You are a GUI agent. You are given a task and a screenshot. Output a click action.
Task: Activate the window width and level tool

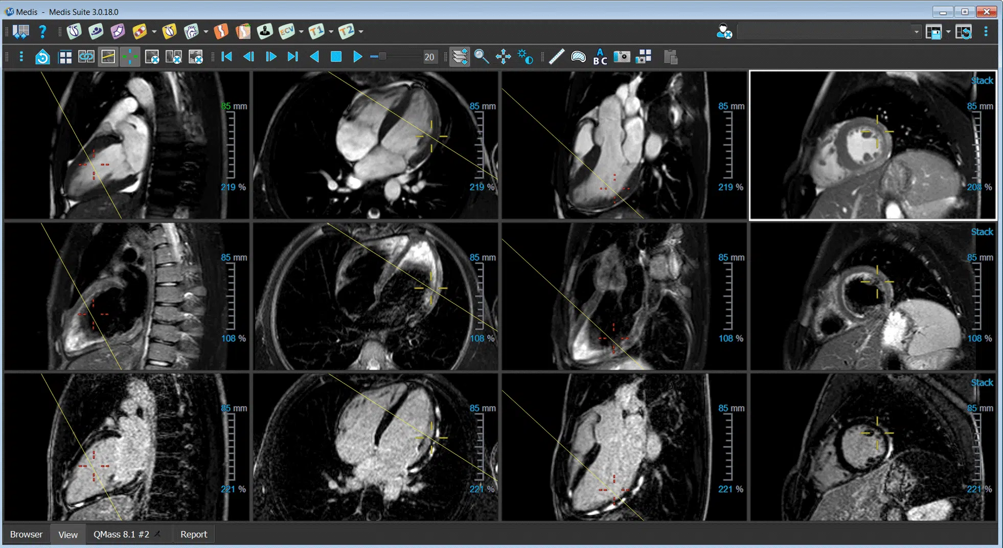[525, 57]
